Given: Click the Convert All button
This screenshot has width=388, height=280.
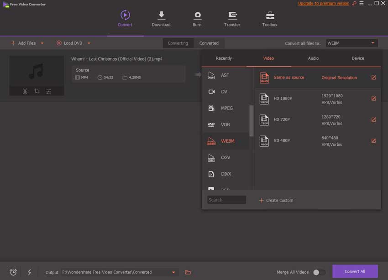Looking at the screenshot, I should tap(355, 271).
